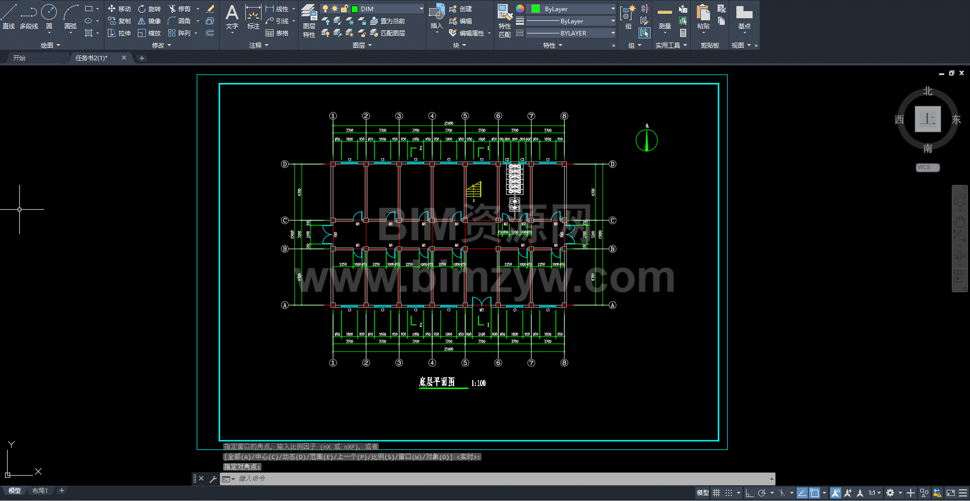
Task: Toggle snap mode in status bar
Action: point(729,492)
